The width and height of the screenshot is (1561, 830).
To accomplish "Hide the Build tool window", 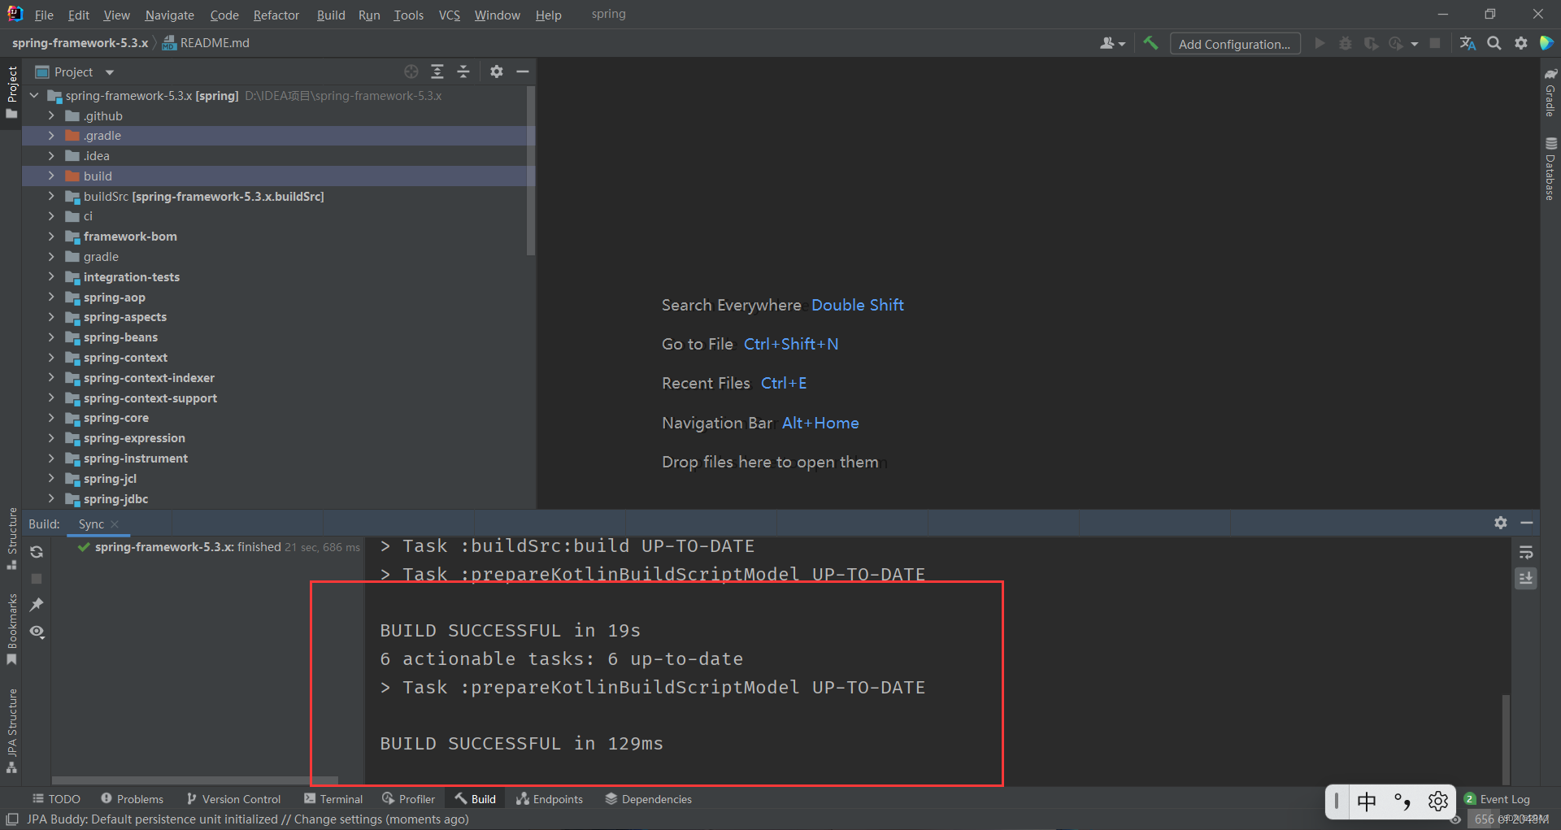I will point(1527,523).
